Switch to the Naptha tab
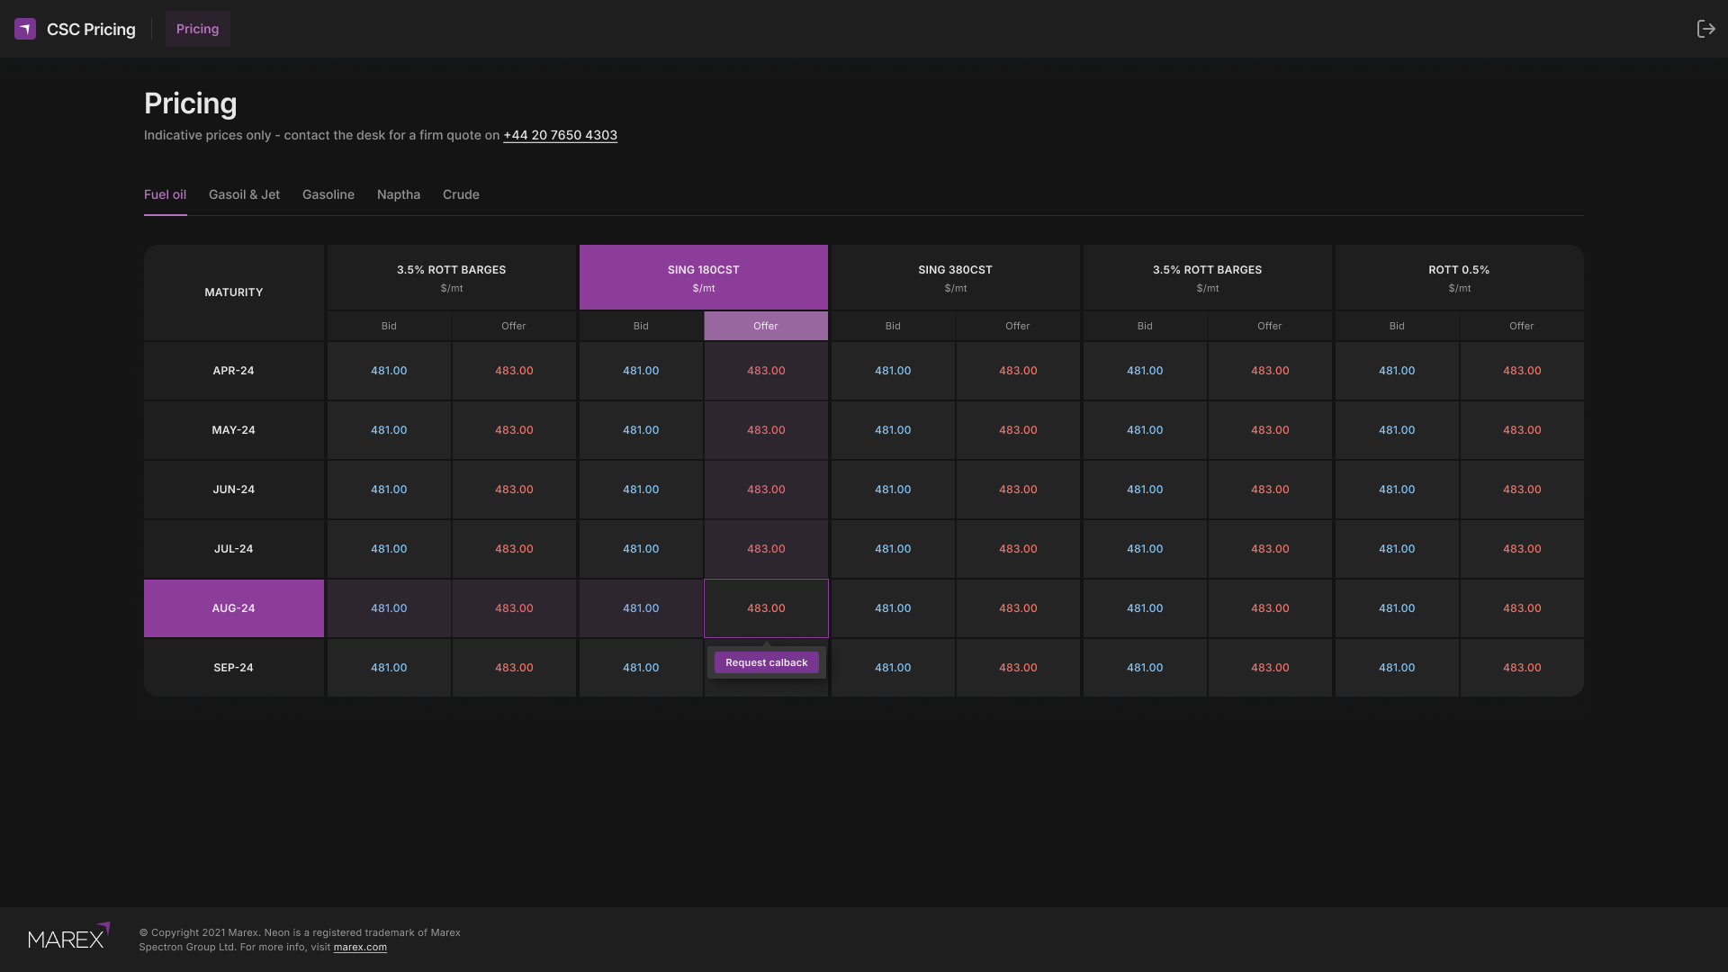This screenshot has height=972, width=1728. (x=399, y=194)
